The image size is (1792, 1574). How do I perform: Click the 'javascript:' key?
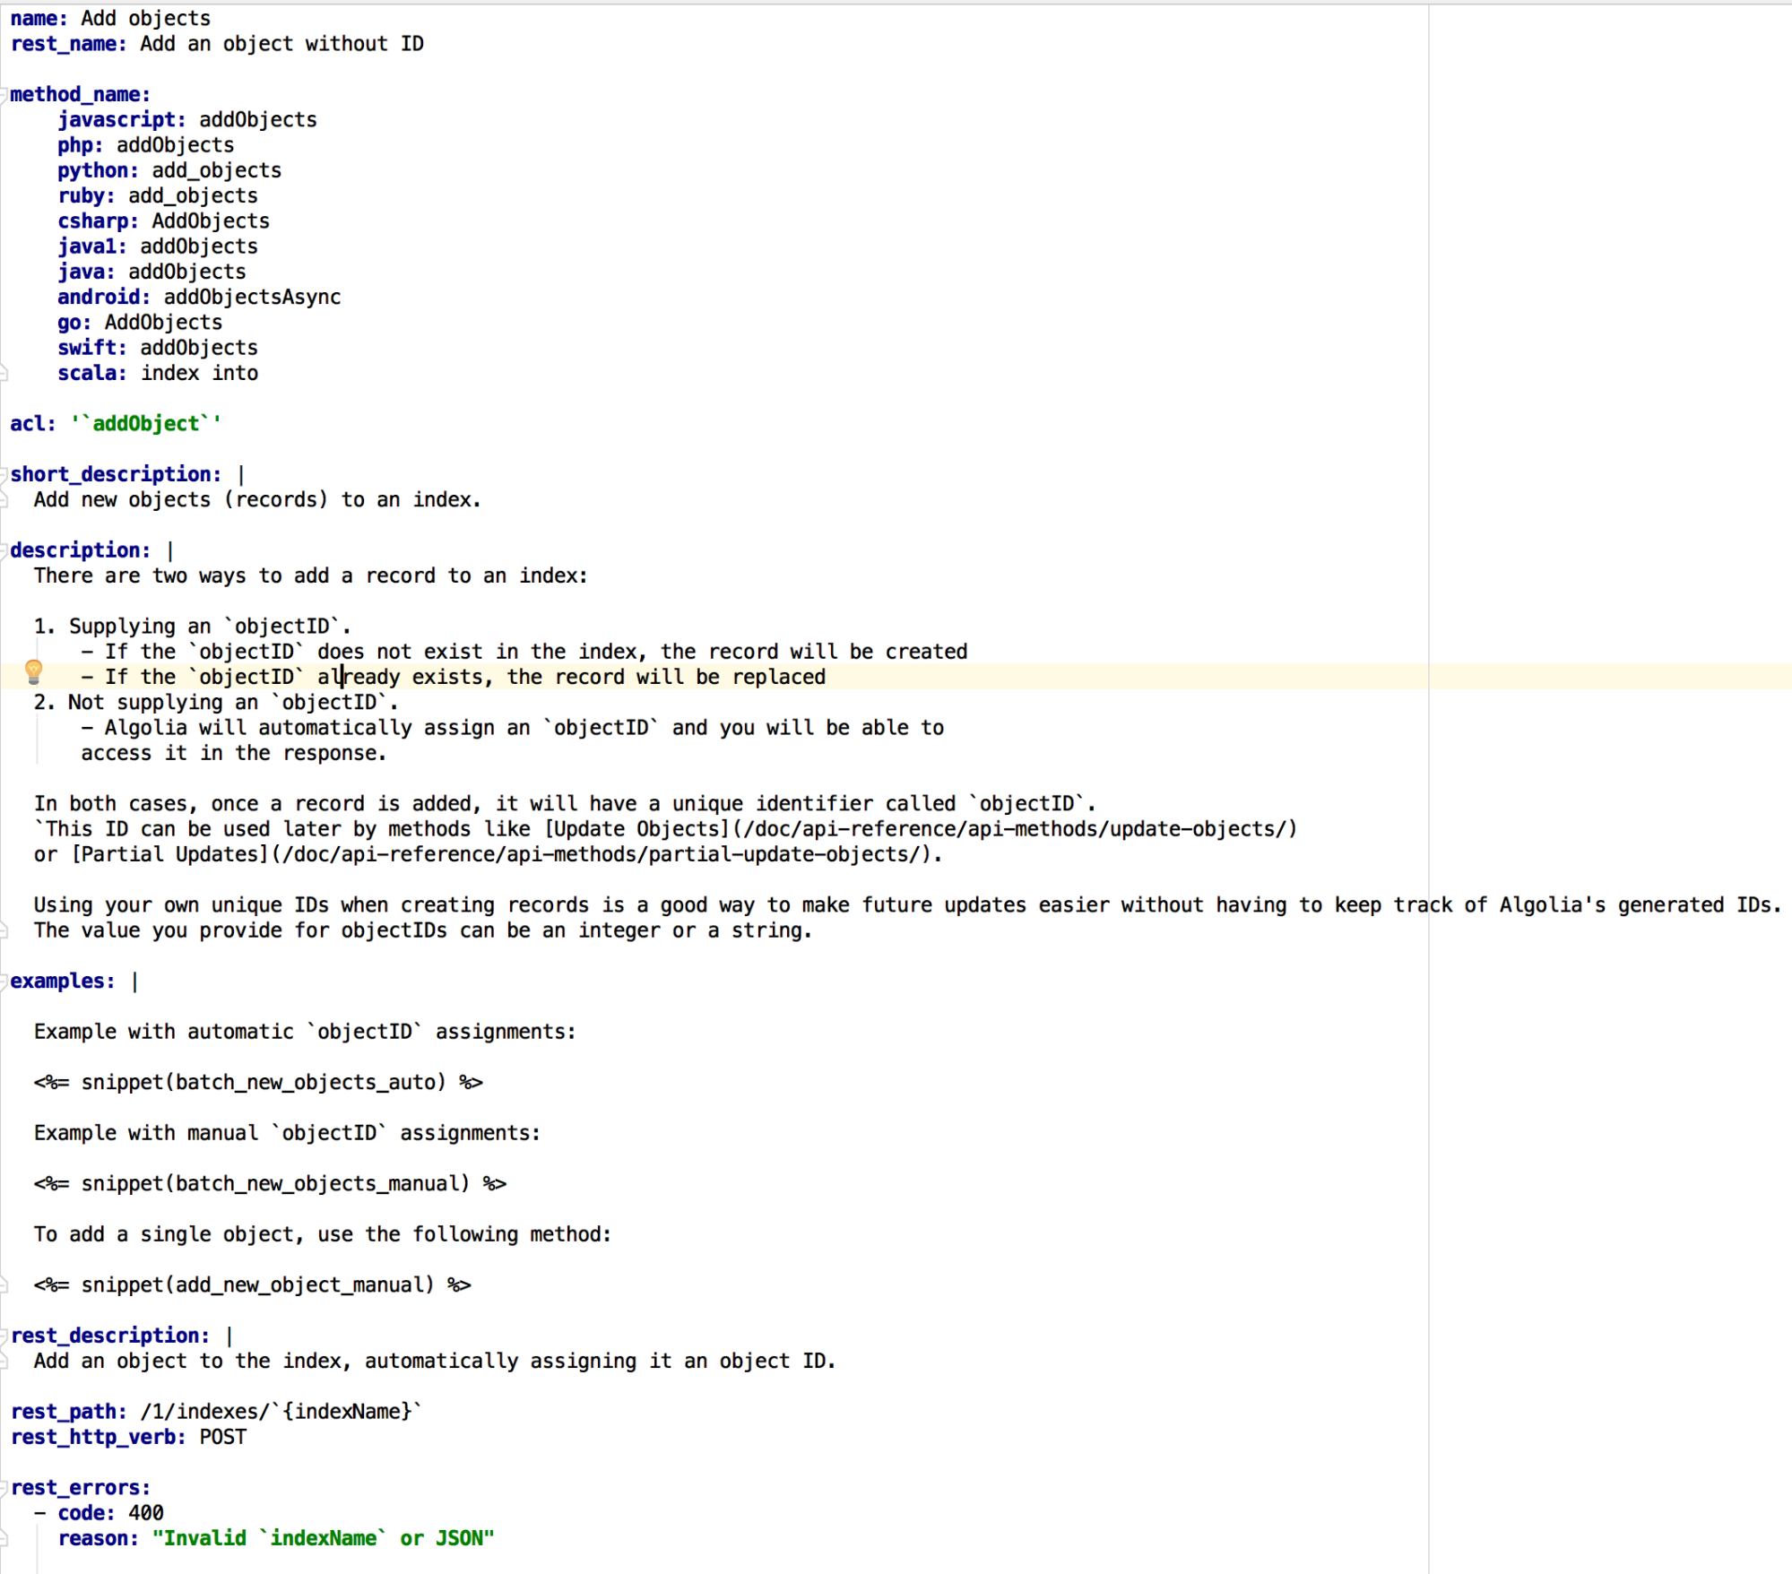(x=122, y=120)
